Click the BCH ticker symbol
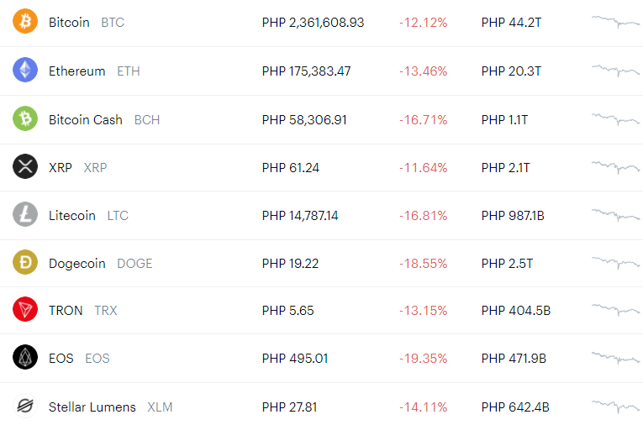 147,120
